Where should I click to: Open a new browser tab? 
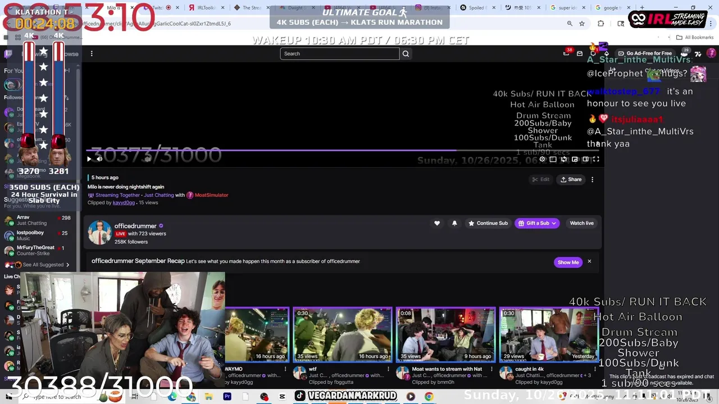click(642, 8)
